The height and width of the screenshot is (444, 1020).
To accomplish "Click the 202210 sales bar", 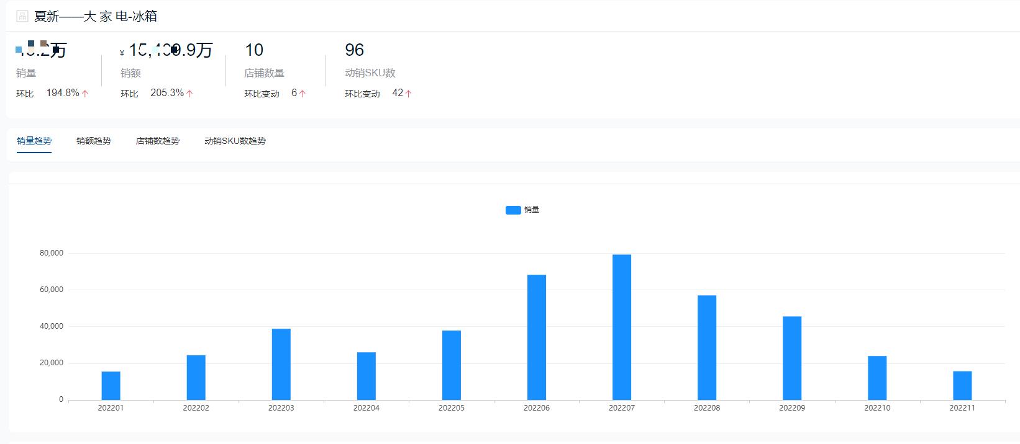I will tap(877, 378).
